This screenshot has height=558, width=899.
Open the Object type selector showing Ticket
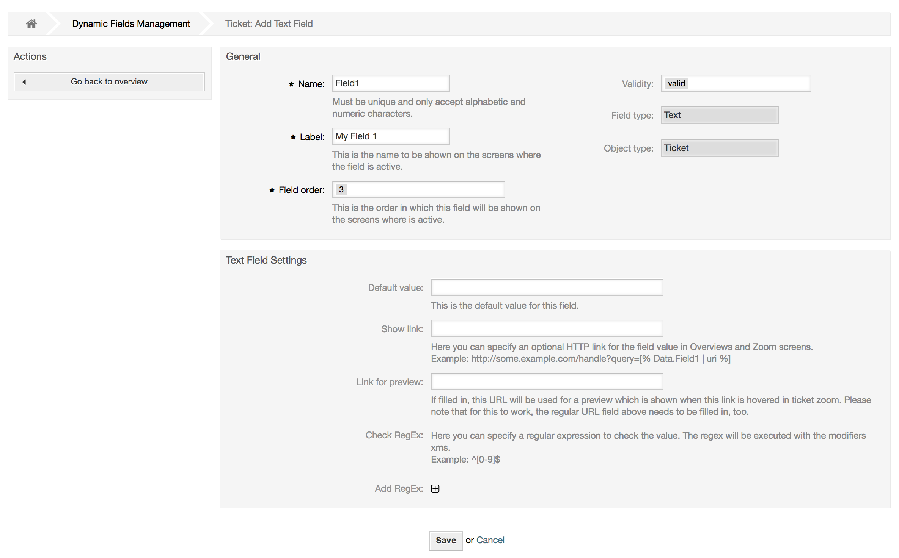[x=719, y=148]
